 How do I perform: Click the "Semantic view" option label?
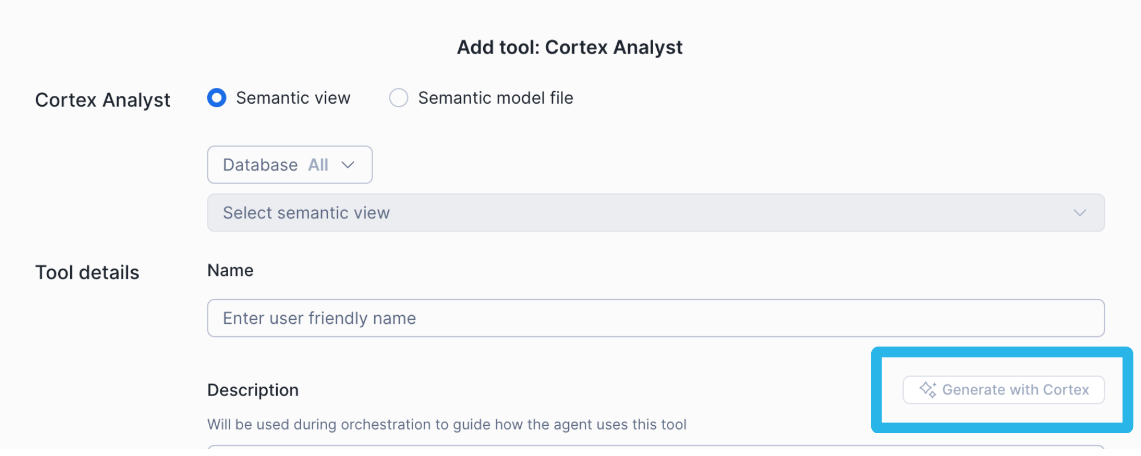click(293, 98)
